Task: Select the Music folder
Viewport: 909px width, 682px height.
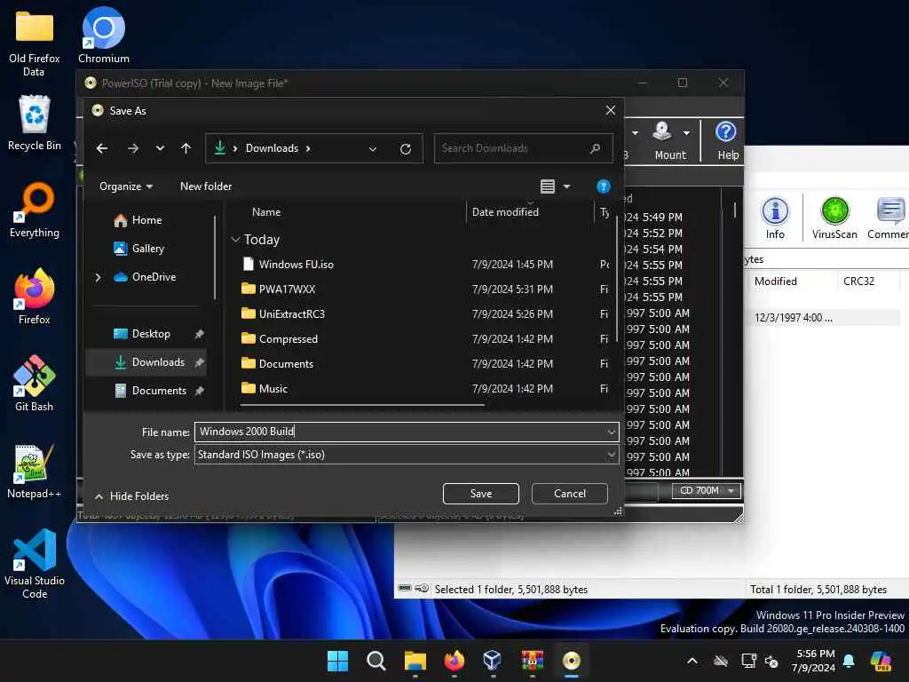Action: (273, 389)
